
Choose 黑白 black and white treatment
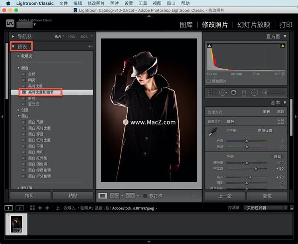280,112
